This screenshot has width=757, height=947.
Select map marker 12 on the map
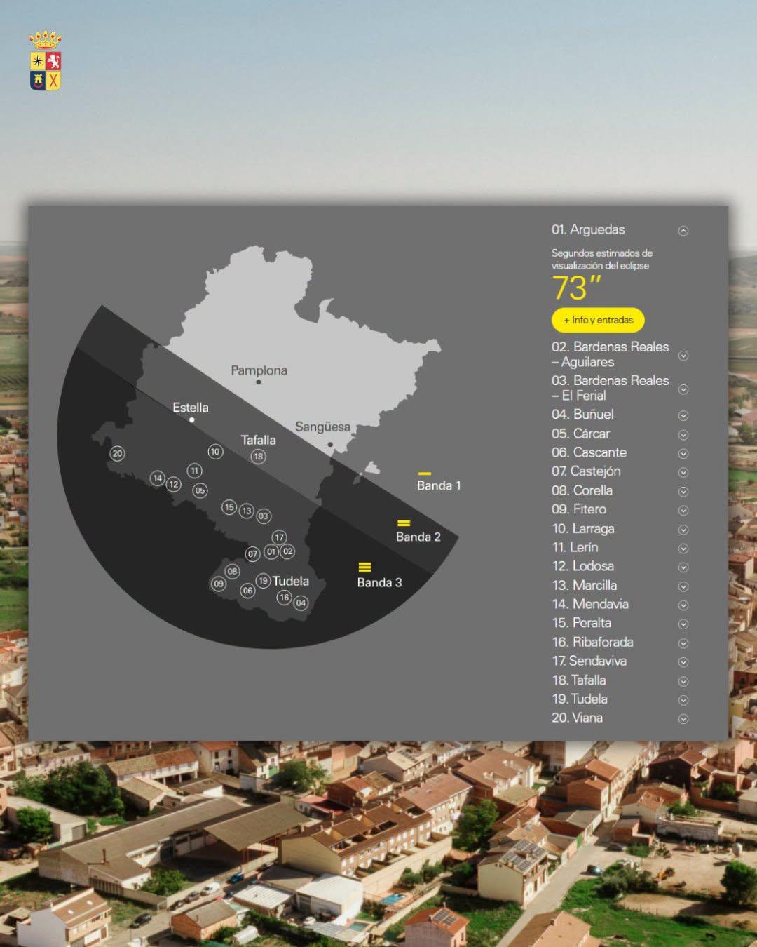pyautogui.click(x=174, y=485)
